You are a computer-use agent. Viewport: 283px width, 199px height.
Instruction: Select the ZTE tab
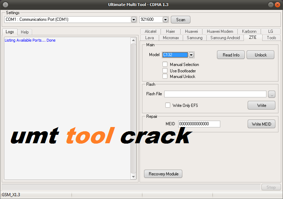click(x=253, y=37)
